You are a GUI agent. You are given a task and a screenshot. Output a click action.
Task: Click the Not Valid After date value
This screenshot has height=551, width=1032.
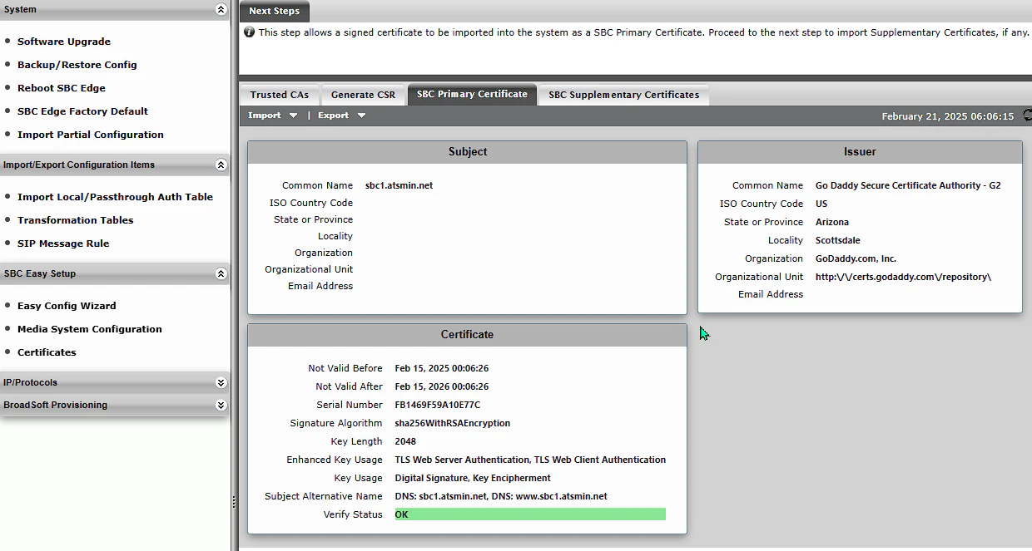[442, 386]
